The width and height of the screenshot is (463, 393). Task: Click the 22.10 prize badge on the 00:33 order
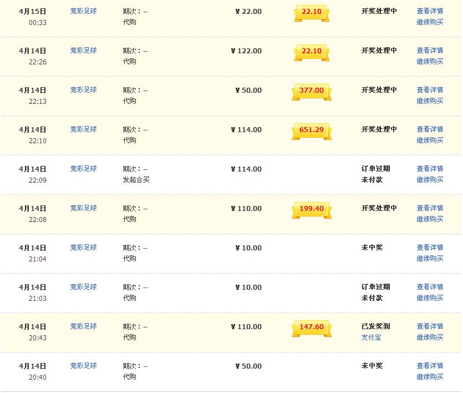pos(311,12)
